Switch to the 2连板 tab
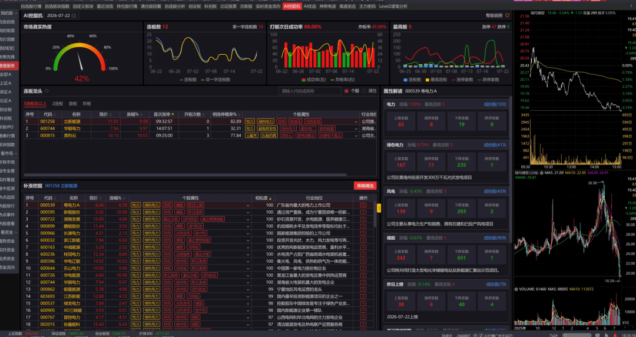Viewport: 636px width, 337px height. tap(58, 104)
